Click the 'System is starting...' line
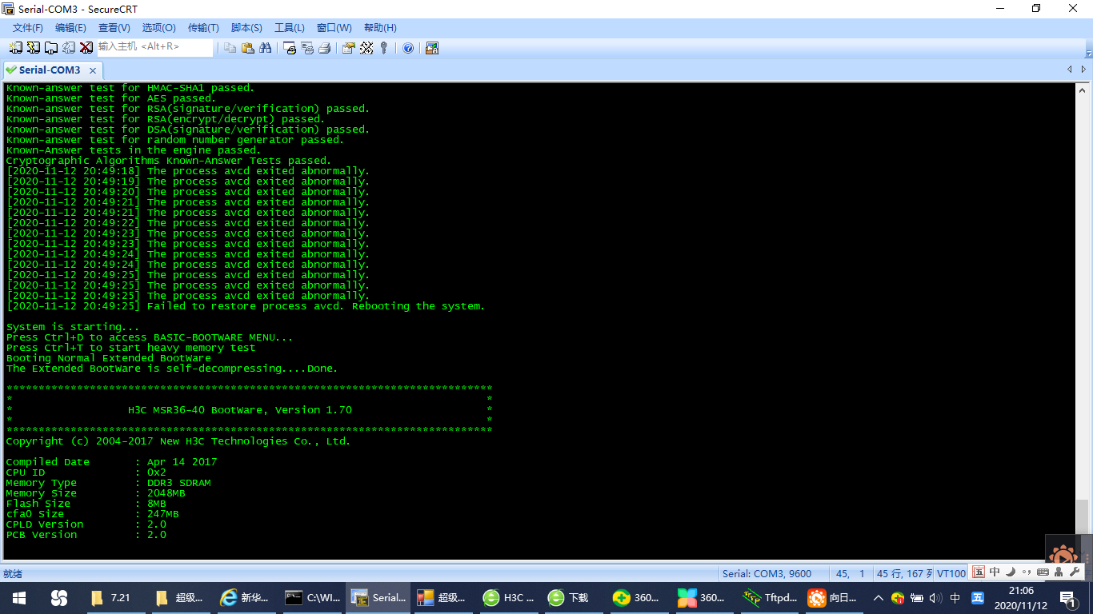This screenshot has height=614, width=1093. tap(73, 327)
